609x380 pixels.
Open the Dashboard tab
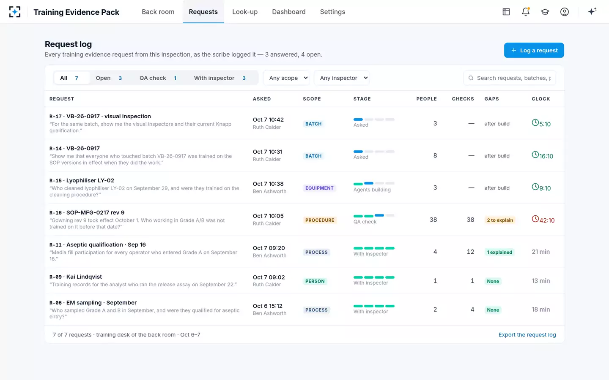pyautogui.click(x=289, y=12)
